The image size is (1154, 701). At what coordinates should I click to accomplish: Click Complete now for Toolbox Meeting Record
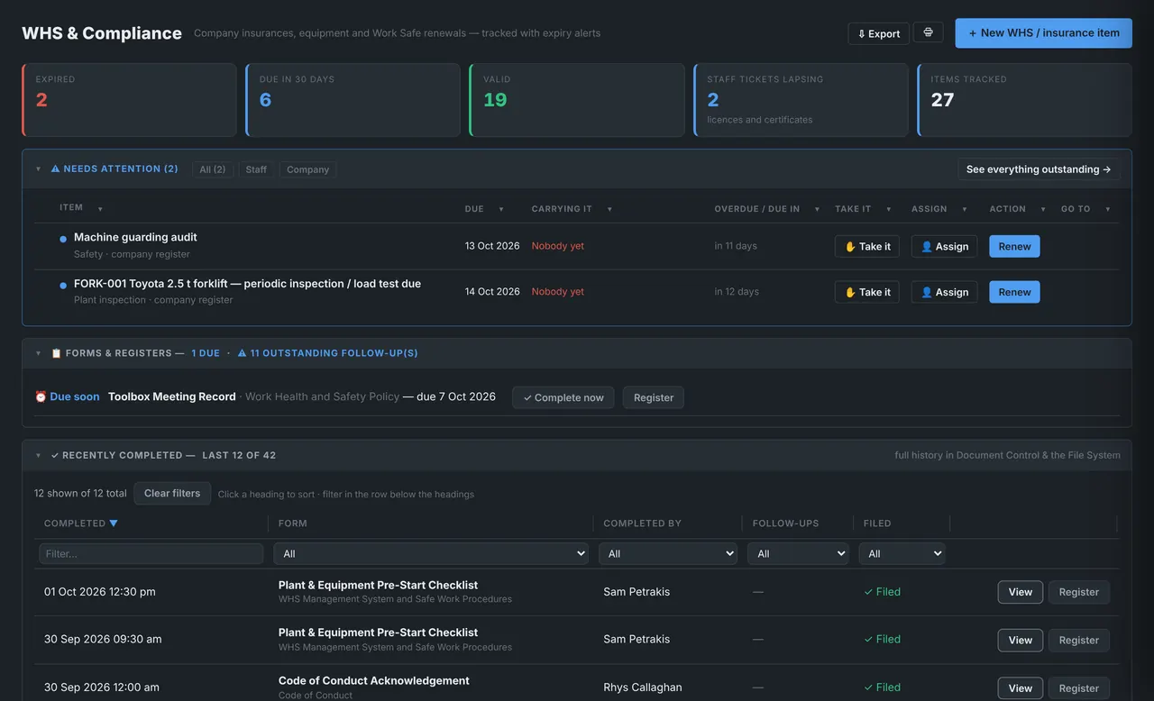[563, 397]
